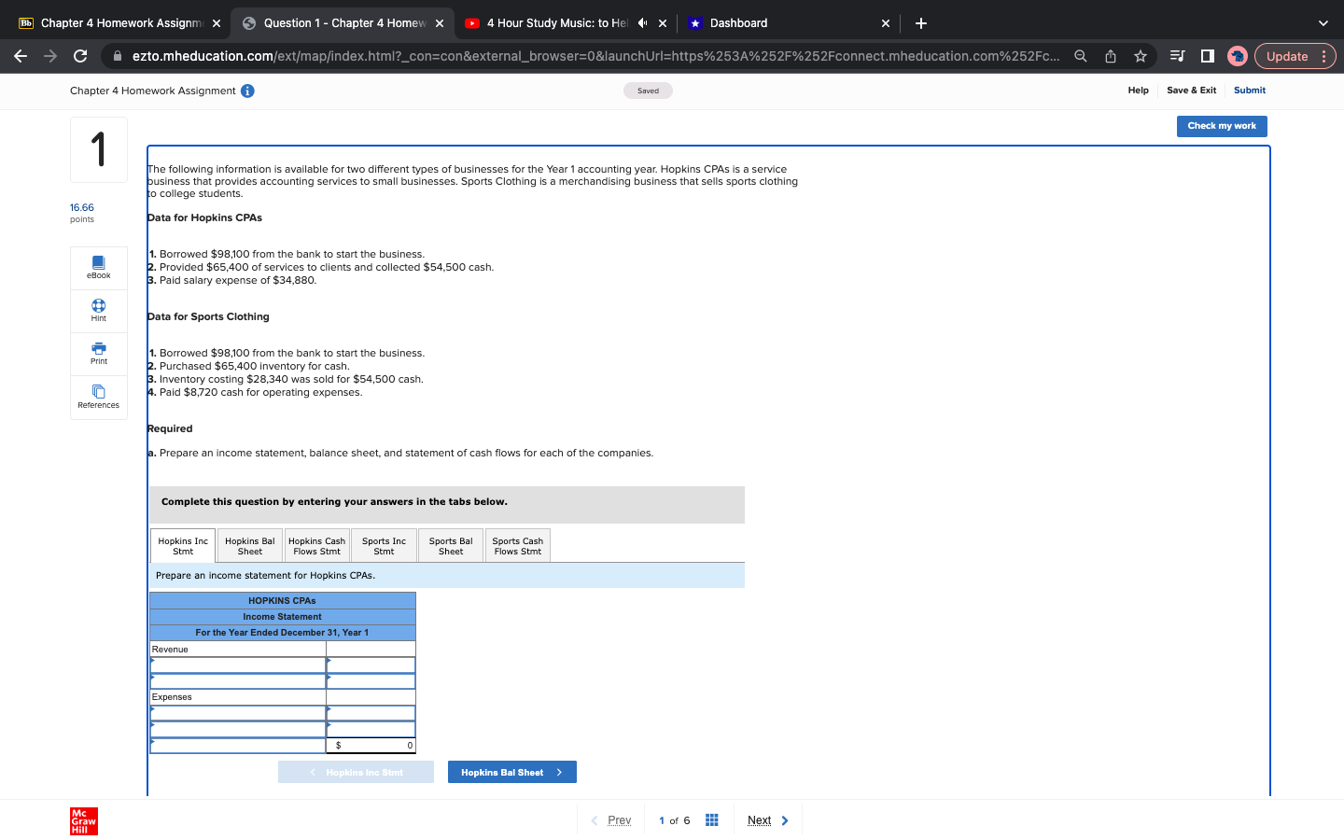Image resolution: width=1344 pixels, height=840 pixels.
Task: Open the Chrome profile avatar
Action: [1238, 56]
